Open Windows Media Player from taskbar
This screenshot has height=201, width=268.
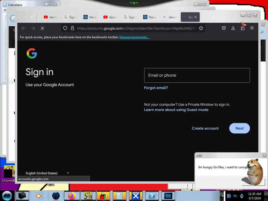tap(39, 196)
